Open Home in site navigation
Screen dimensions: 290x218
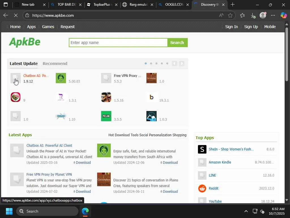tap(15, 27)
